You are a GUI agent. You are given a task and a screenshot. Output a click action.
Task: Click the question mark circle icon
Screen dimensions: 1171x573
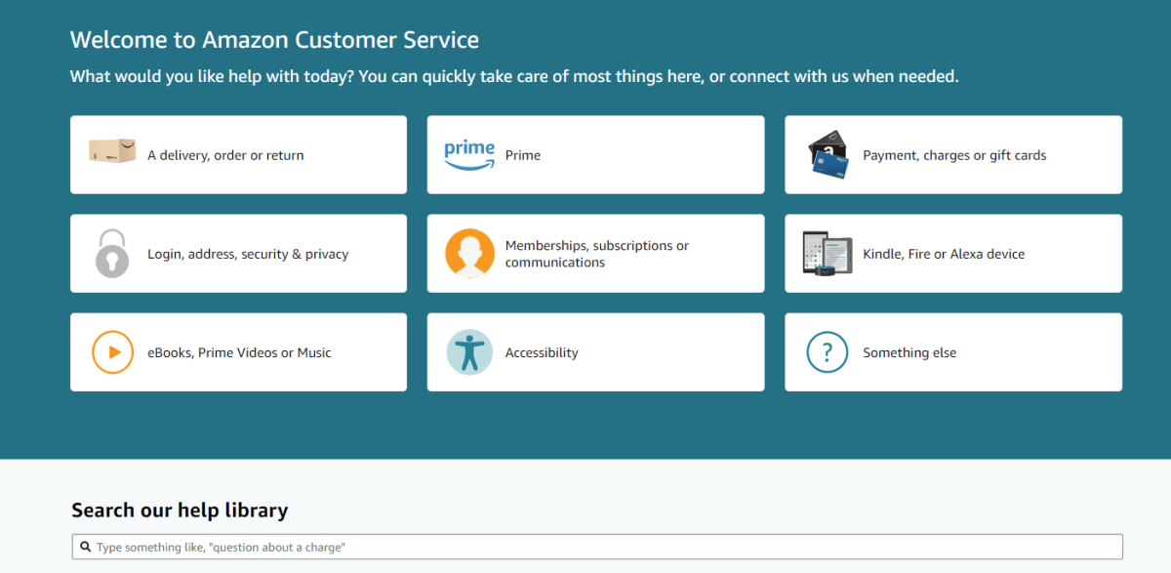[828, 352]
